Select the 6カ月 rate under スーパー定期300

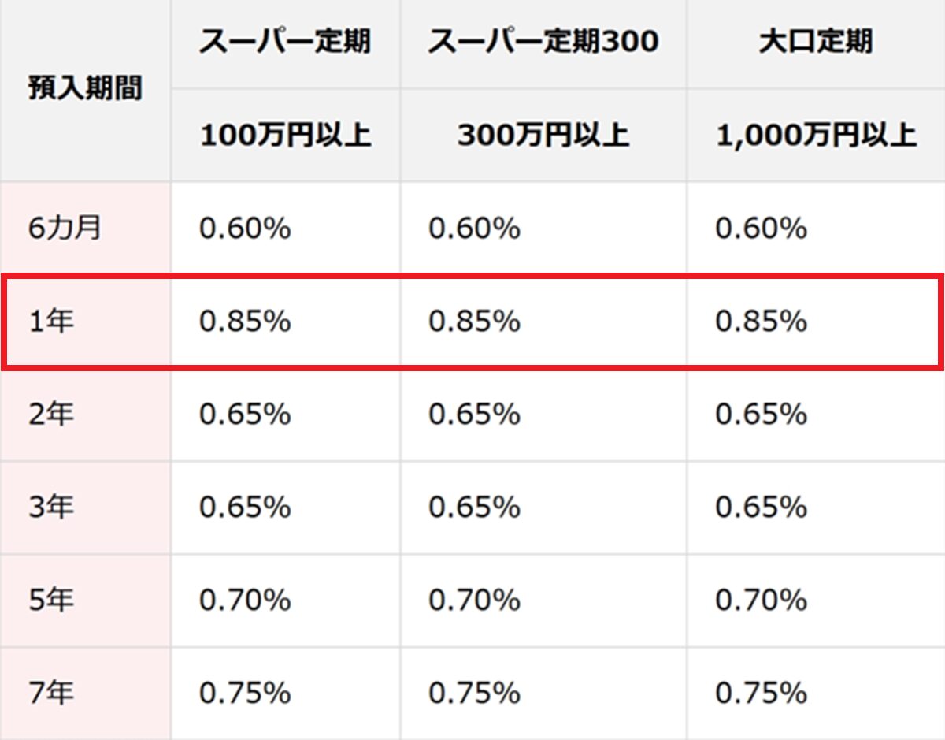474,229
